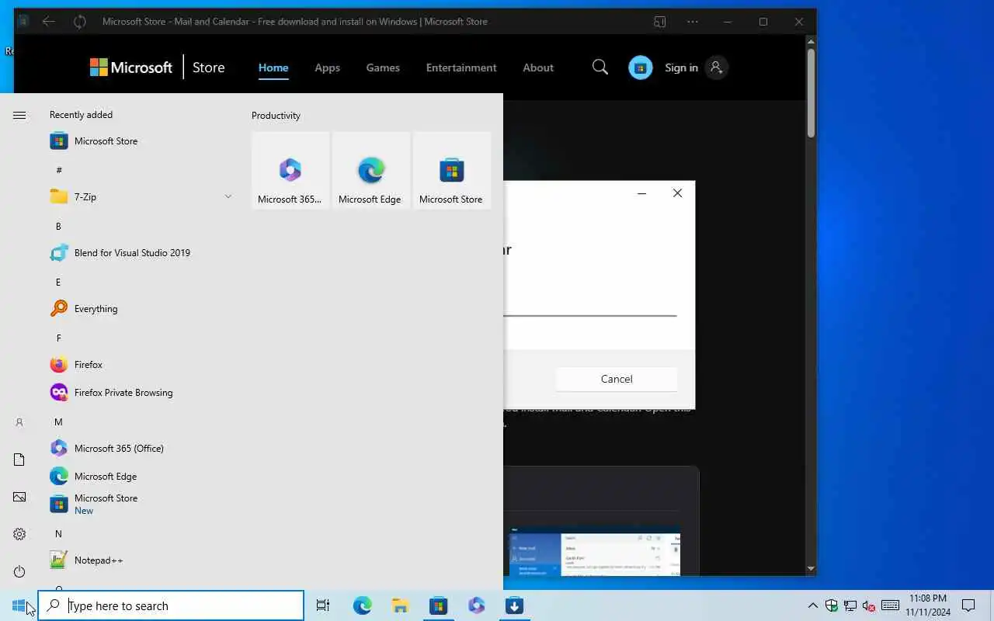Open the Microsoft Store entry marked New
The image size is (994, 621).
140,505
